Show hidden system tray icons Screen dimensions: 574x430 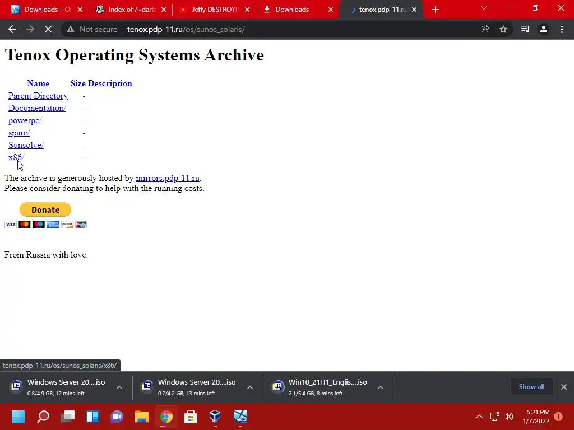coord(479,417)
